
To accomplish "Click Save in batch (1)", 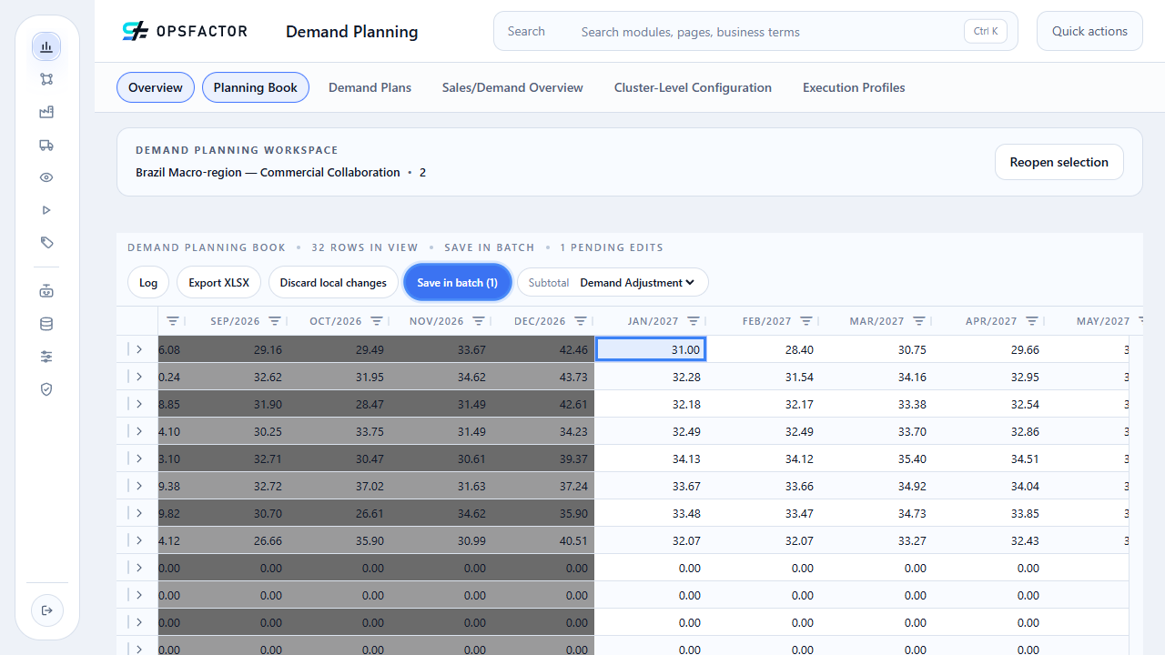I will [x=458, y=283].
